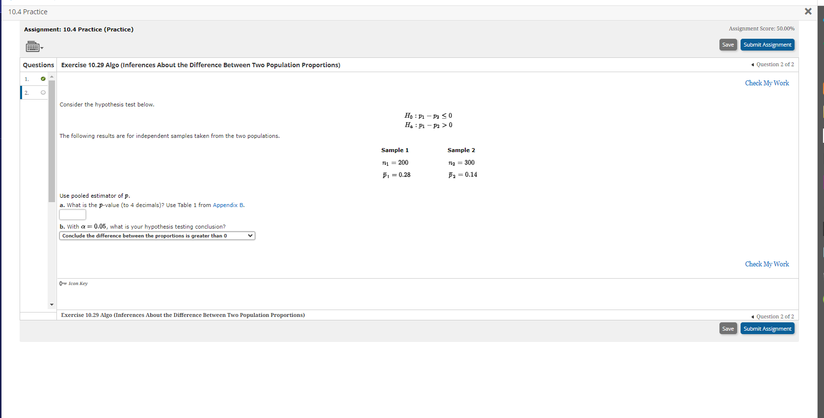Click the top Check My Work link

[x=767, y=83]
